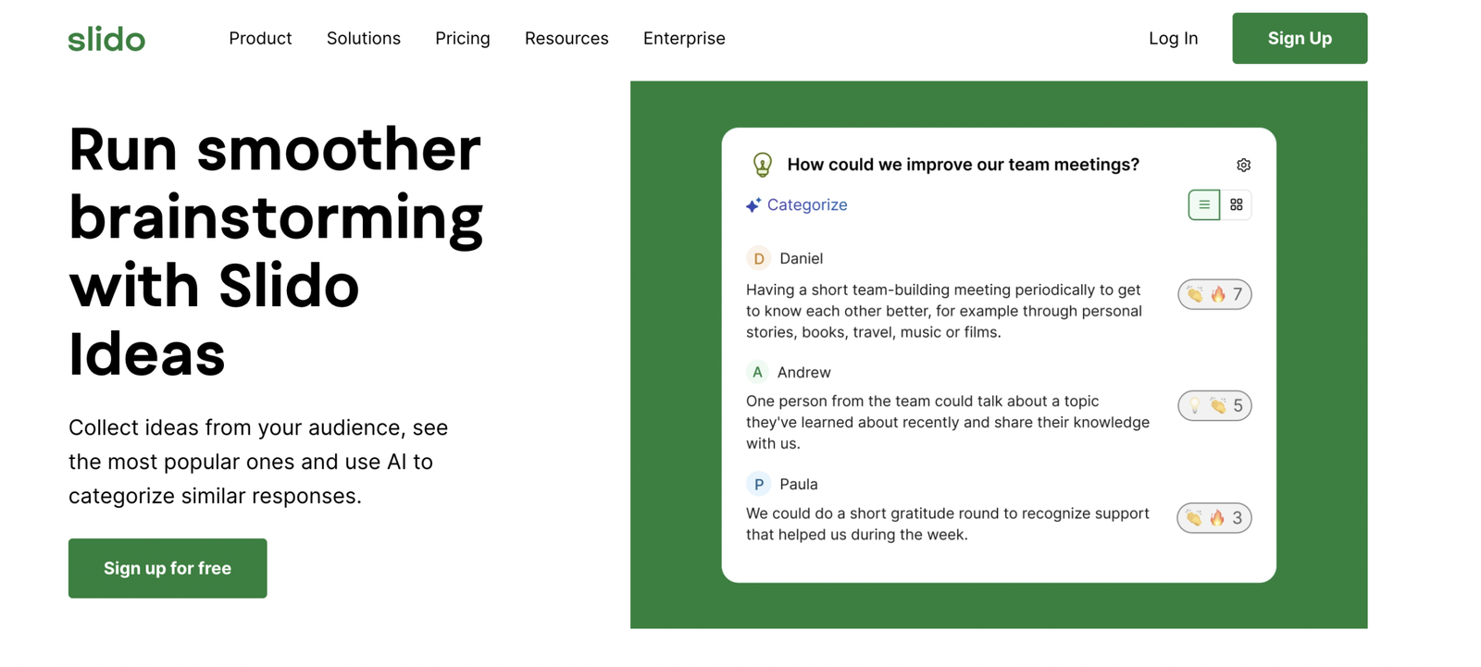
Task: Select Daniel's avatar icon
Action: click(x=758, y=258)
